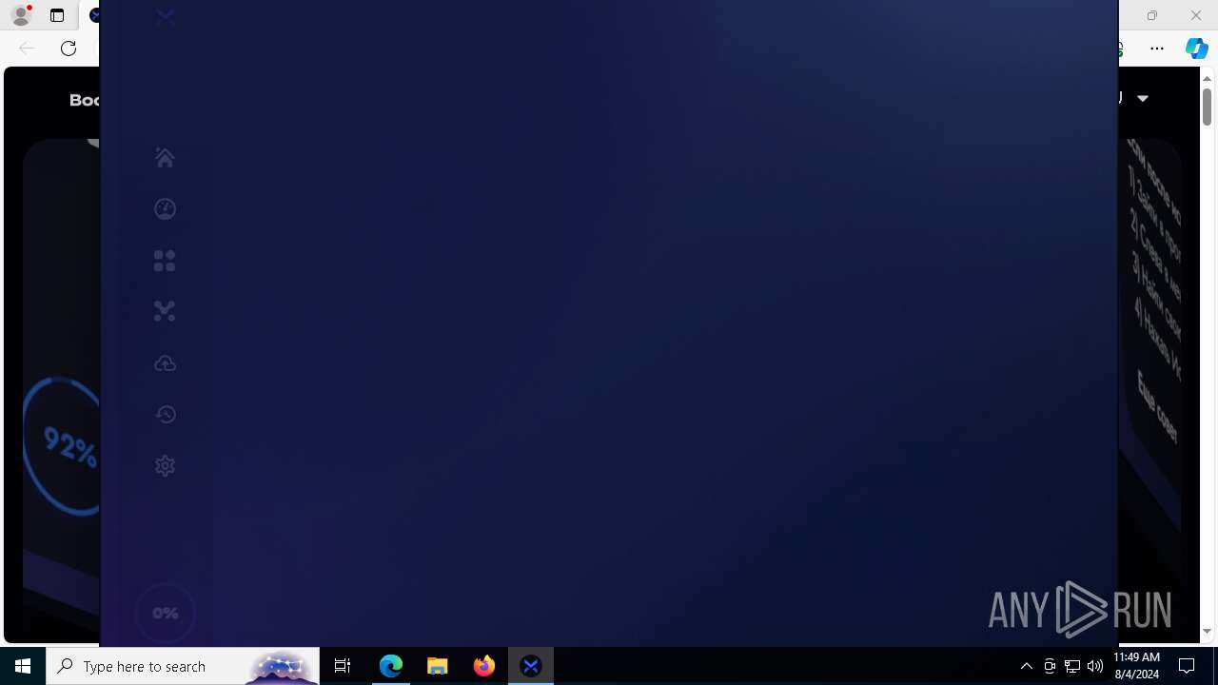Image resolution: width=1218 pixels, height=685 pixels.
Task: Select the drone-shaped sidebar icon
Action: coord(165,311)
